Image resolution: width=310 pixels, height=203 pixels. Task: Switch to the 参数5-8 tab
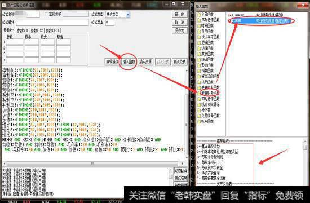23,30
